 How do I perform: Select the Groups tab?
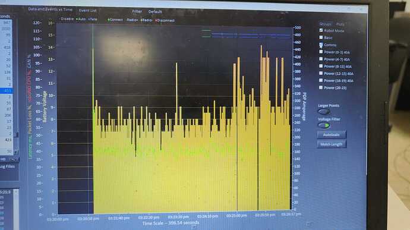pos(325,24)
